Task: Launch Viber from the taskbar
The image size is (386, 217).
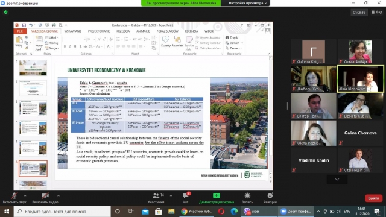Action: 252,212
